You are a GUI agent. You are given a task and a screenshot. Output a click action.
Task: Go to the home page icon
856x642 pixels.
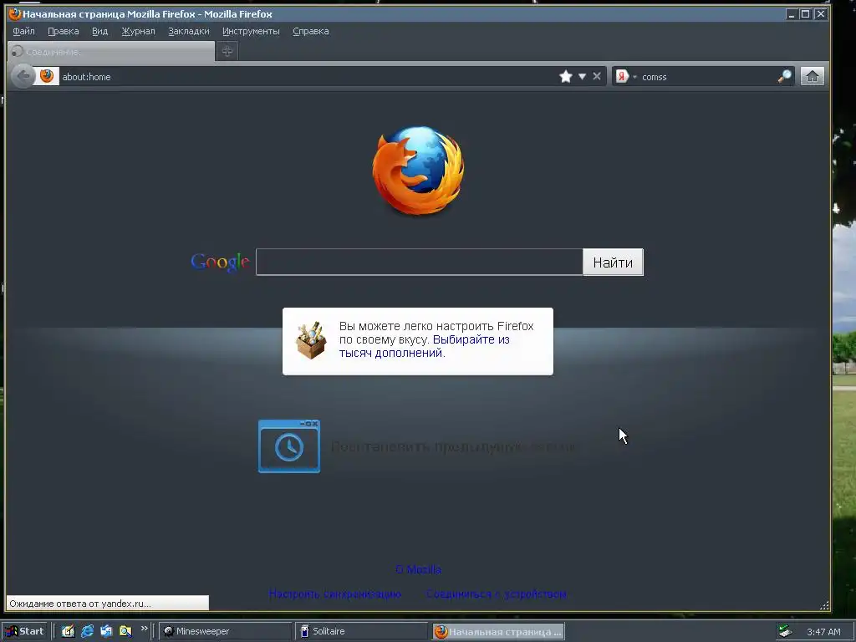[813, 76]
